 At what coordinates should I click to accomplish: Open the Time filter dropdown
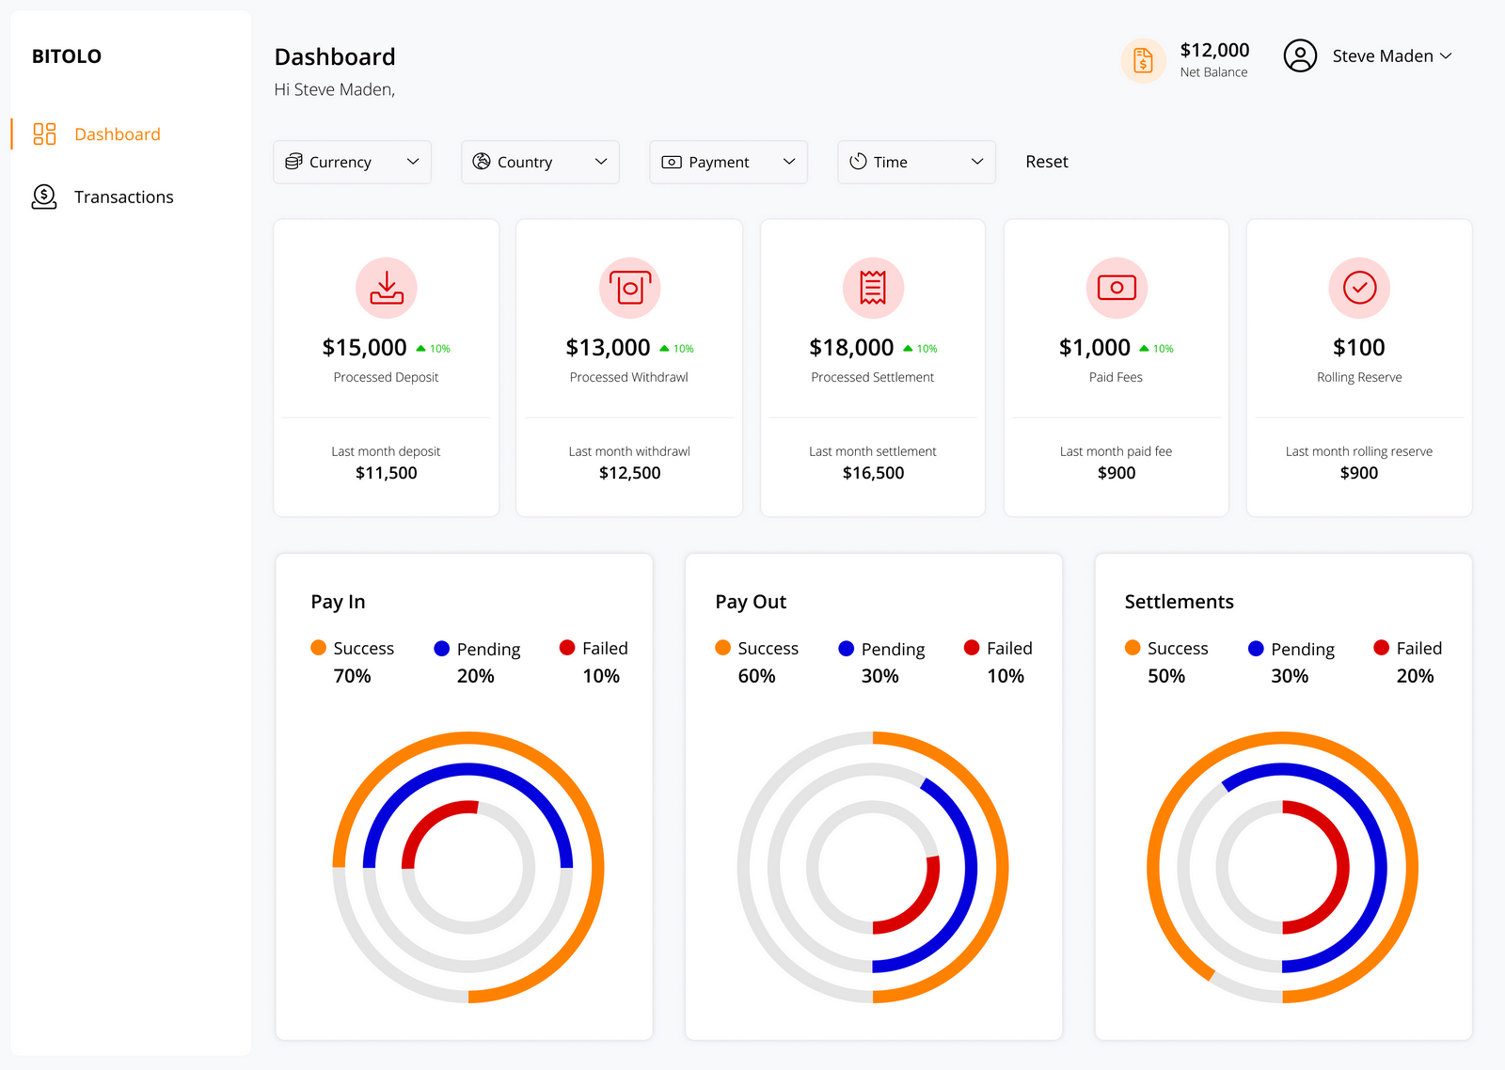[x=915, y=162]
